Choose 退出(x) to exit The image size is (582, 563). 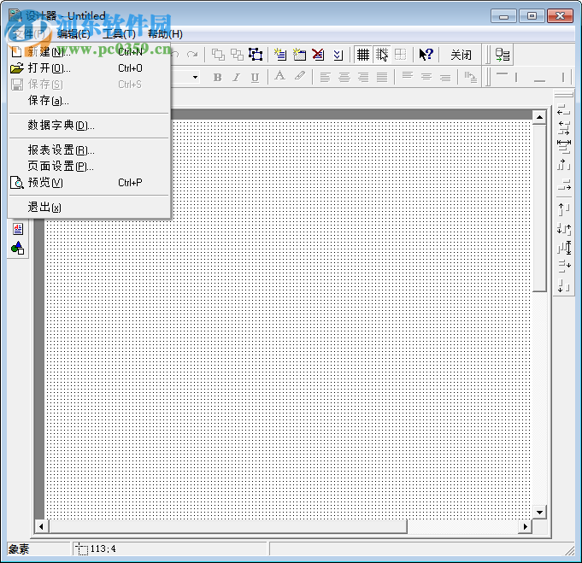[x=89, y=207]
